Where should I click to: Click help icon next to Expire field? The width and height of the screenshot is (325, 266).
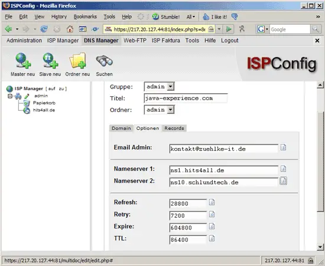(x=212, y=226)
